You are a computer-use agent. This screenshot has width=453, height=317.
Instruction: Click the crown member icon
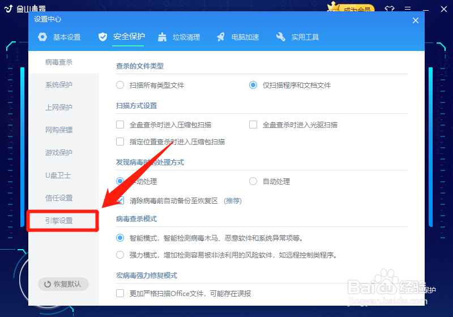tap(334, 6)
